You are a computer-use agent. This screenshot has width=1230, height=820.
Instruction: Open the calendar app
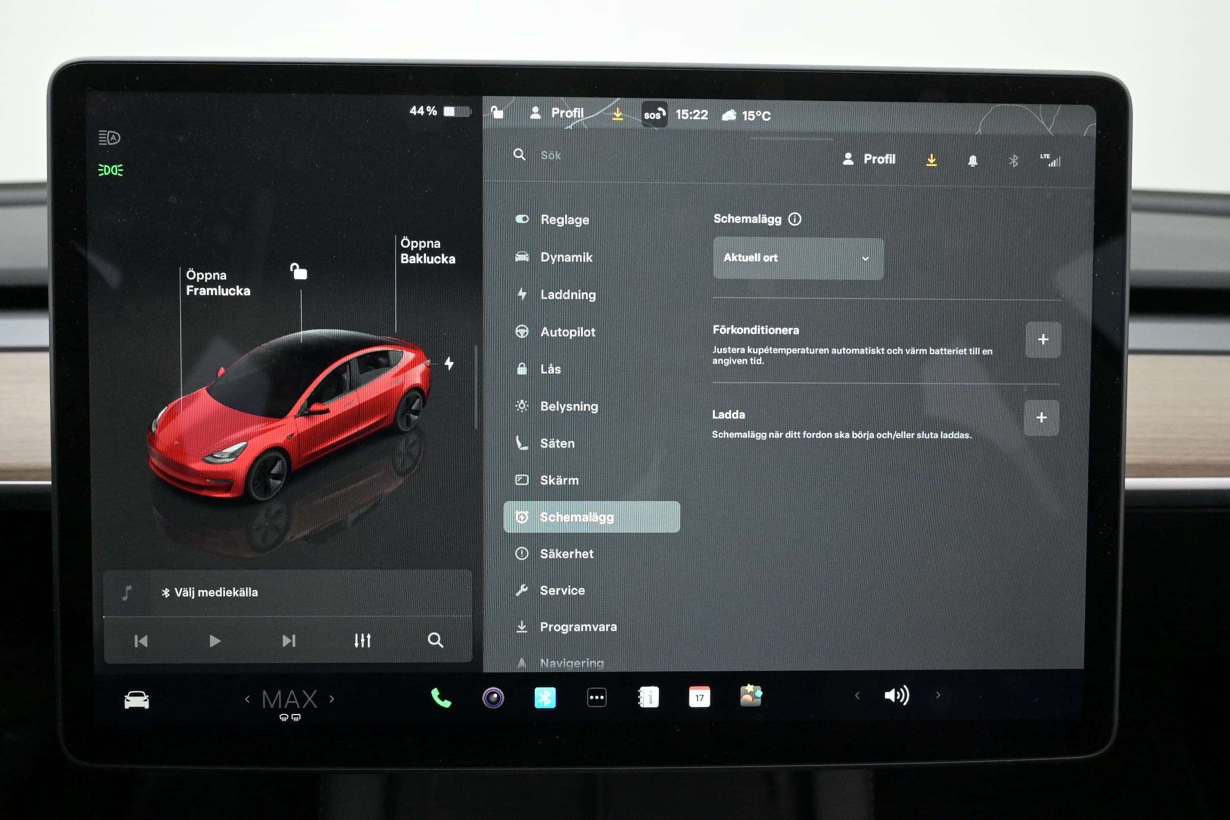[x=699, y=697]
